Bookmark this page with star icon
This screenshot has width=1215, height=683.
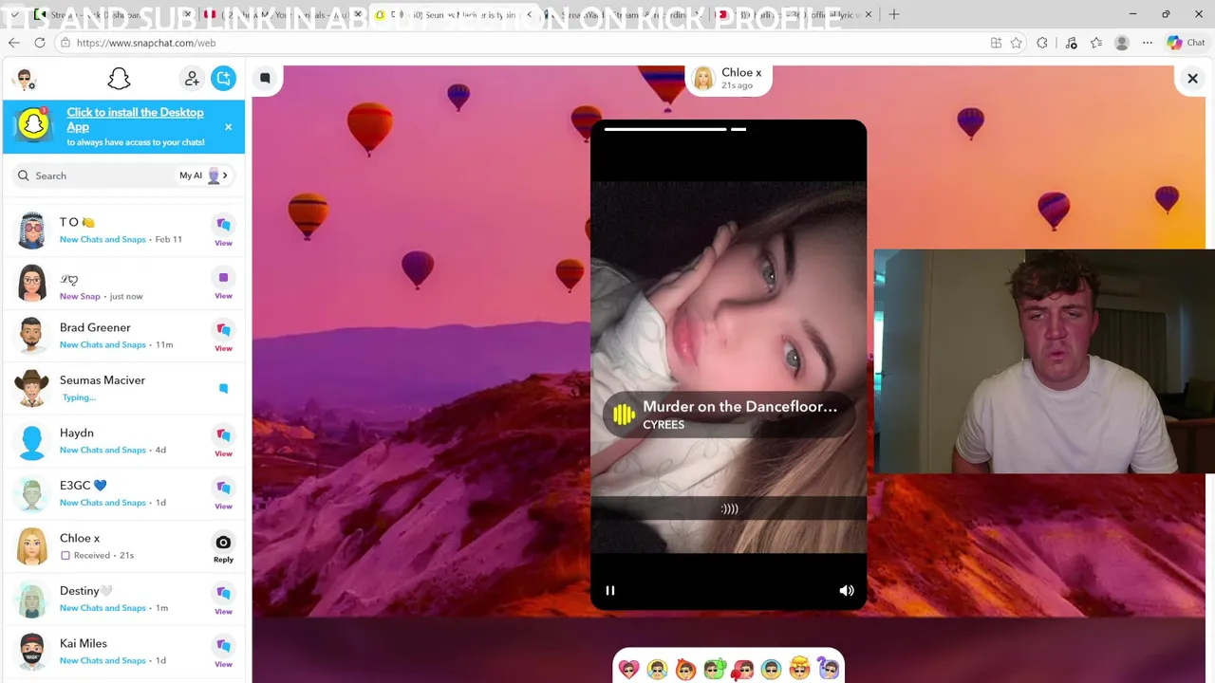(1017, 43)
